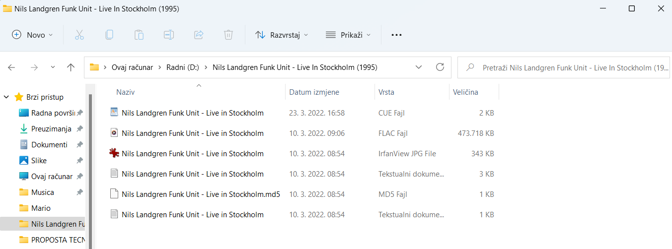The image size is (672, 249).
Task: Select the Live in Stockholm.md5 file name
Action: 201,194
